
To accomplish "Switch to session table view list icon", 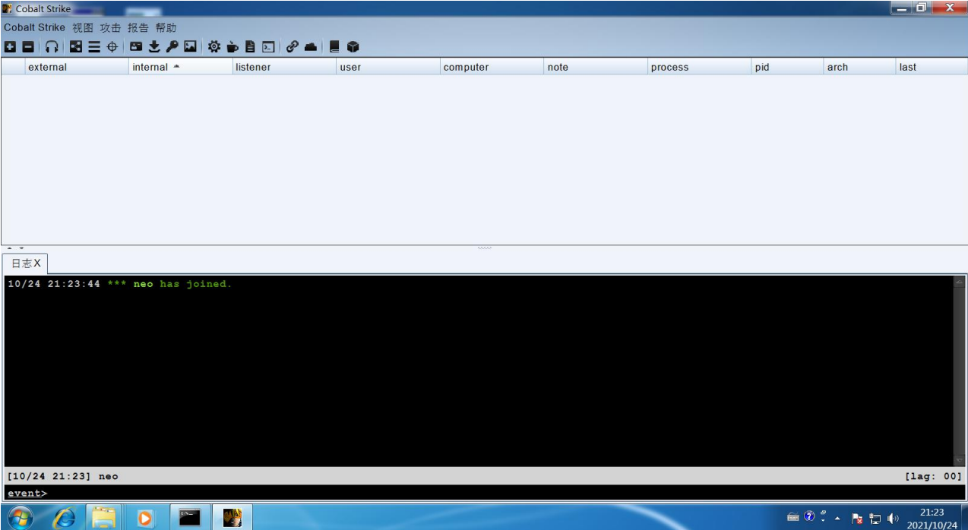I will (x=94, y=47).
